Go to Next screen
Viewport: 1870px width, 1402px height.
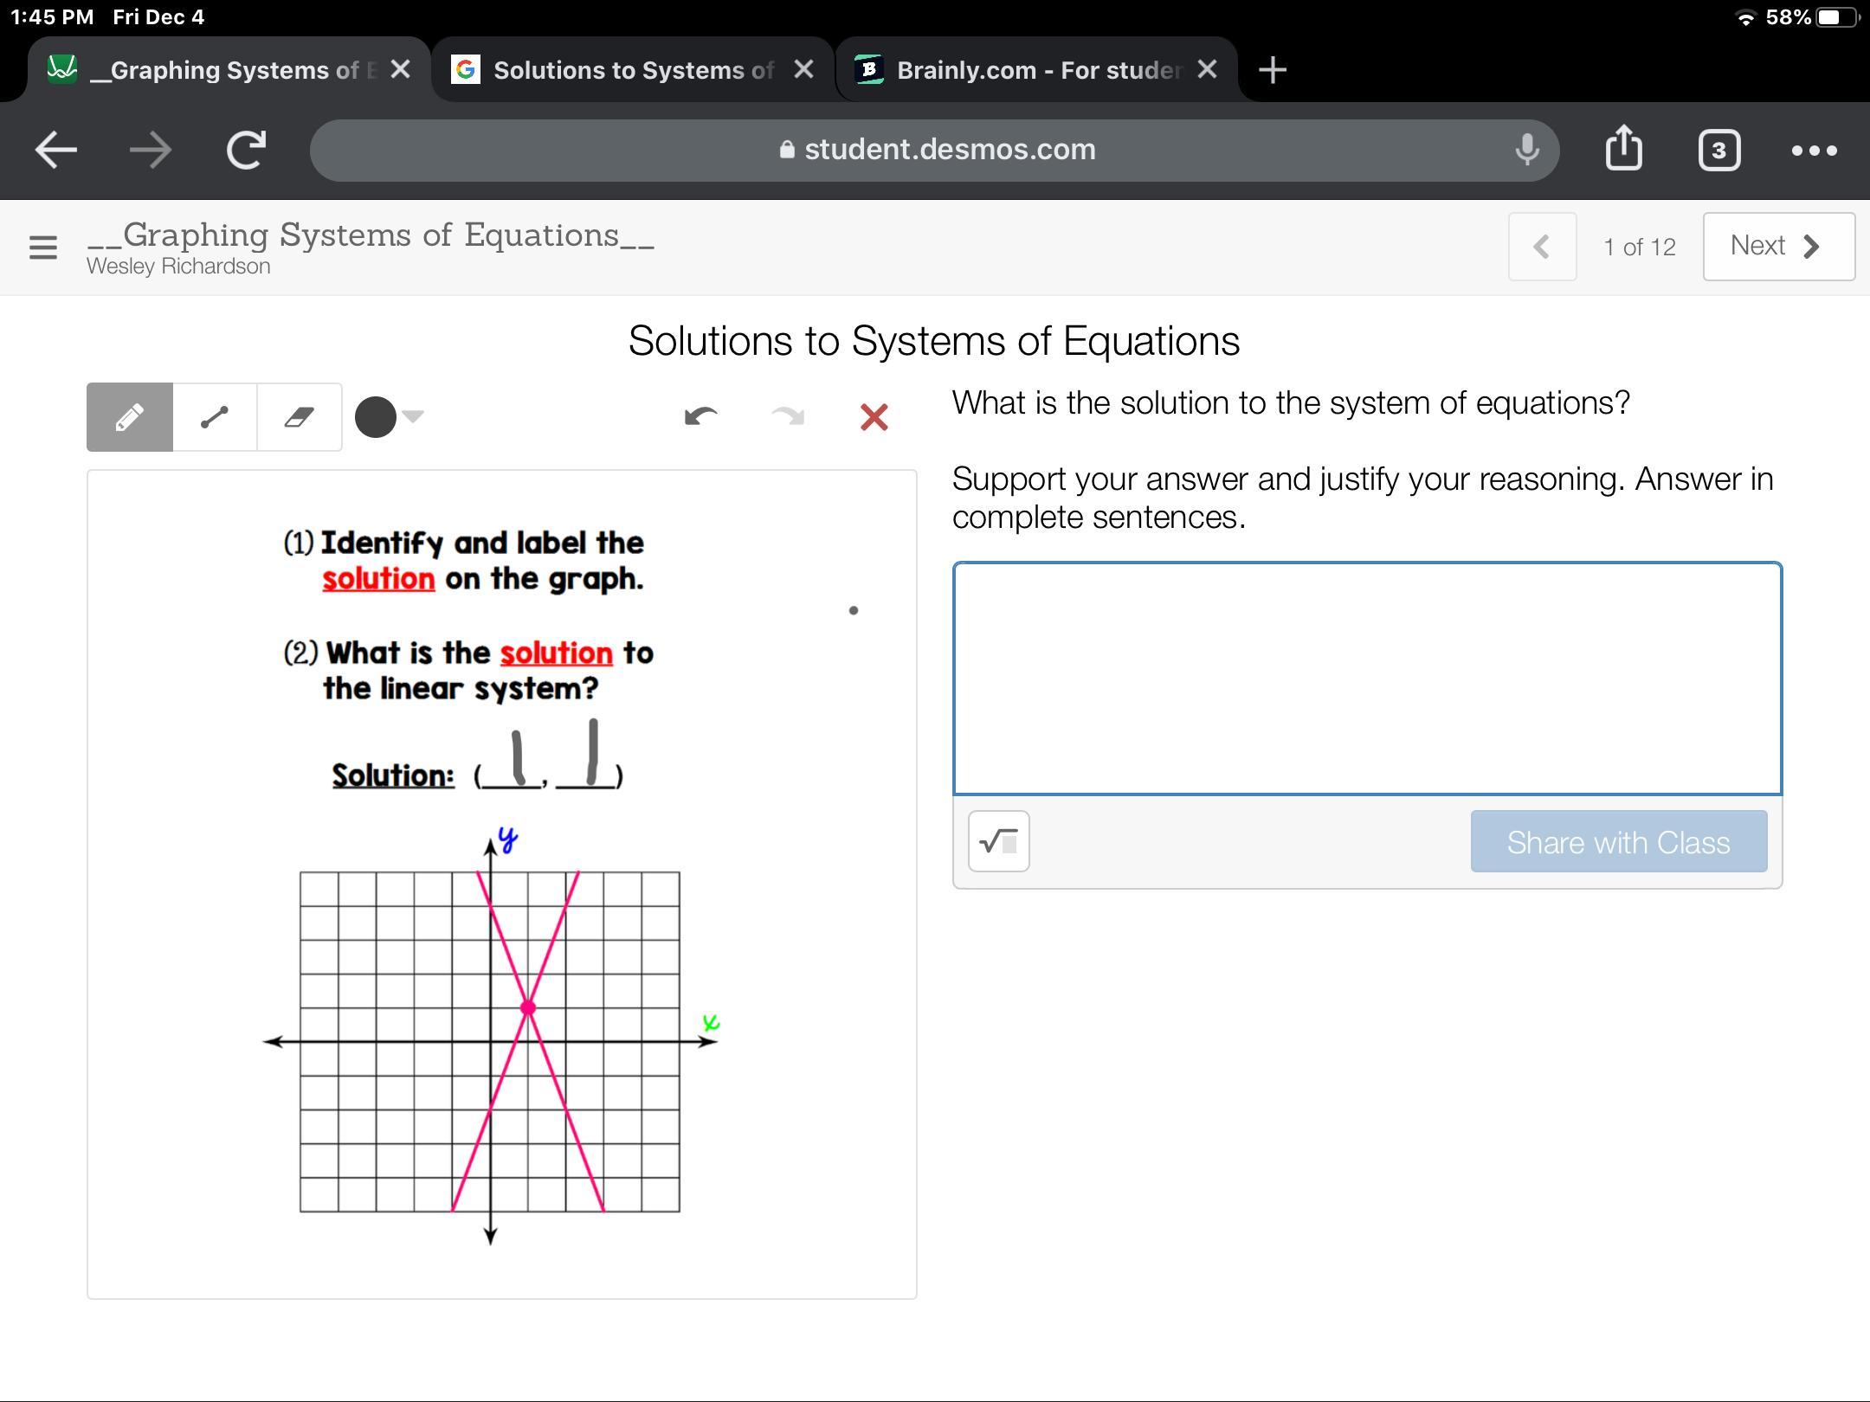coord(1777,247)
